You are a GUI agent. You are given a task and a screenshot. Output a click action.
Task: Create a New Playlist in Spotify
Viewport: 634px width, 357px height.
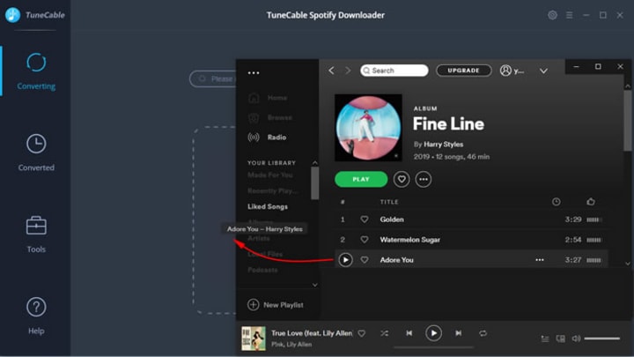coord(276,305)
